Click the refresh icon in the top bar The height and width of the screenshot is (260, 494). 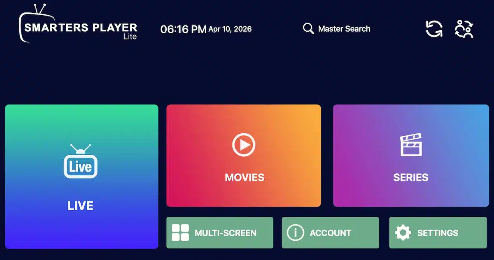(x=433, y=29)
